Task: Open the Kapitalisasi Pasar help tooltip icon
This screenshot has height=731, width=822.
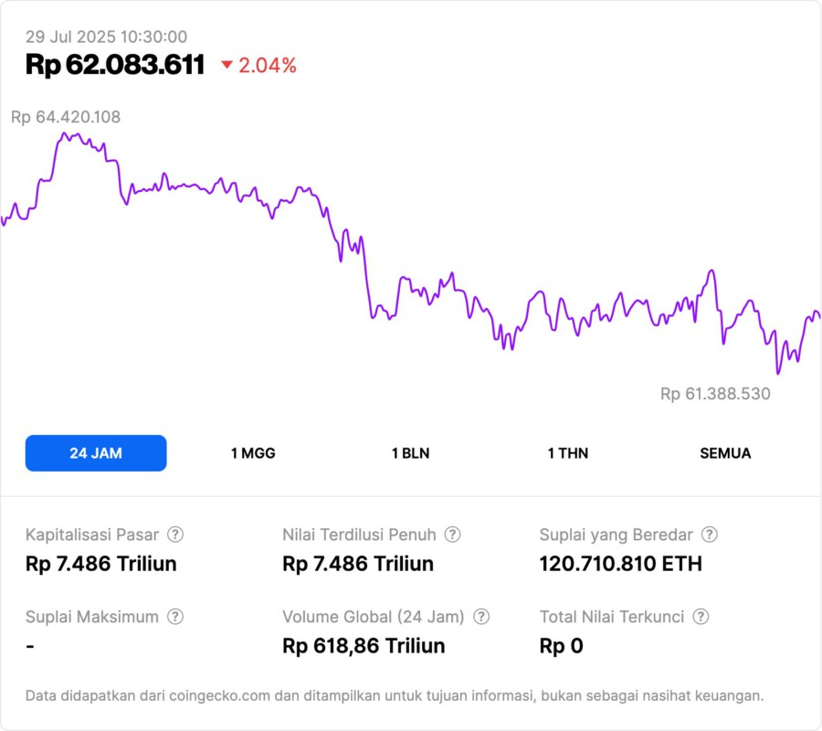Action: pos(175,535)
